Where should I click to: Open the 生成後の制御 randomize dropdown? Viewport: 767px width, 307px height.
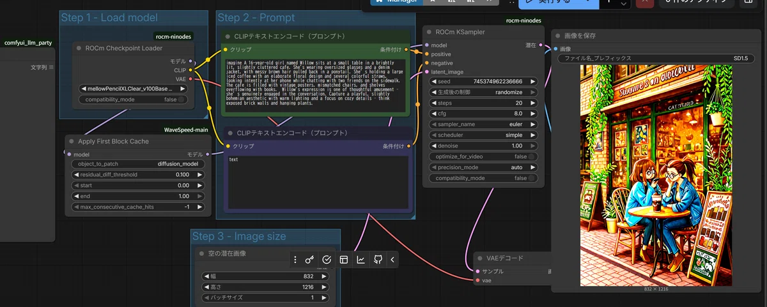(x=483, y=92)
